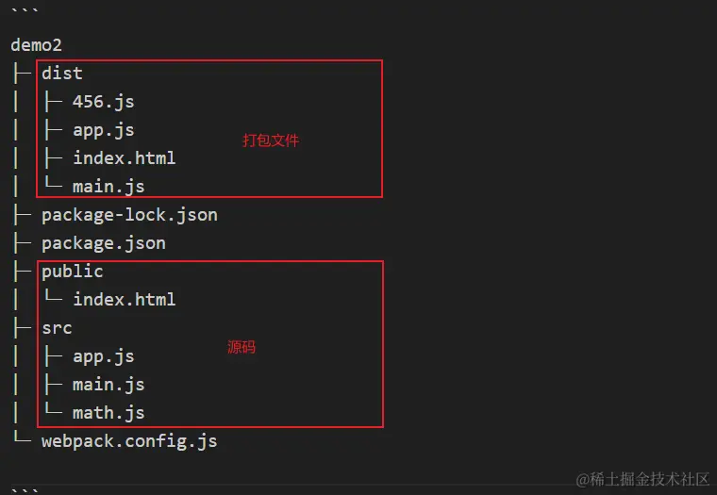Click the tree branch before dist
The height and width of the screenshot is (495, 717).
21,73
